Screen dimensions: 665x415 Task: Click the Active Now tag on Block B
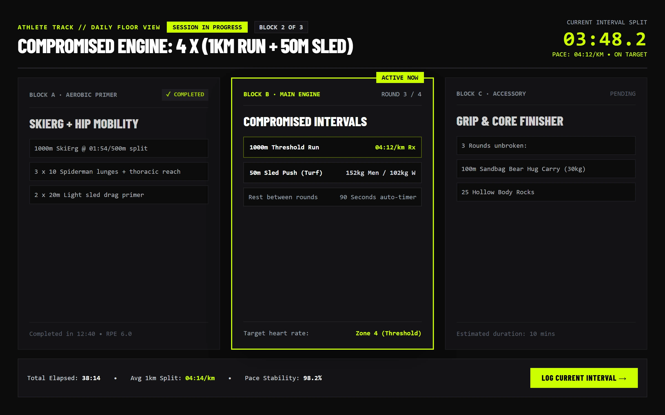click(x=400, y=77)
